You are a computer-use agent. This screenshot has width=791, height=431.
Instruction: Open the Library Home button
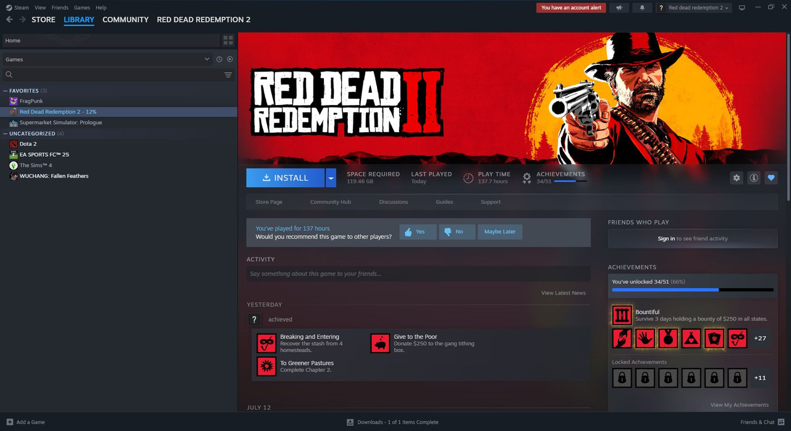111,40
